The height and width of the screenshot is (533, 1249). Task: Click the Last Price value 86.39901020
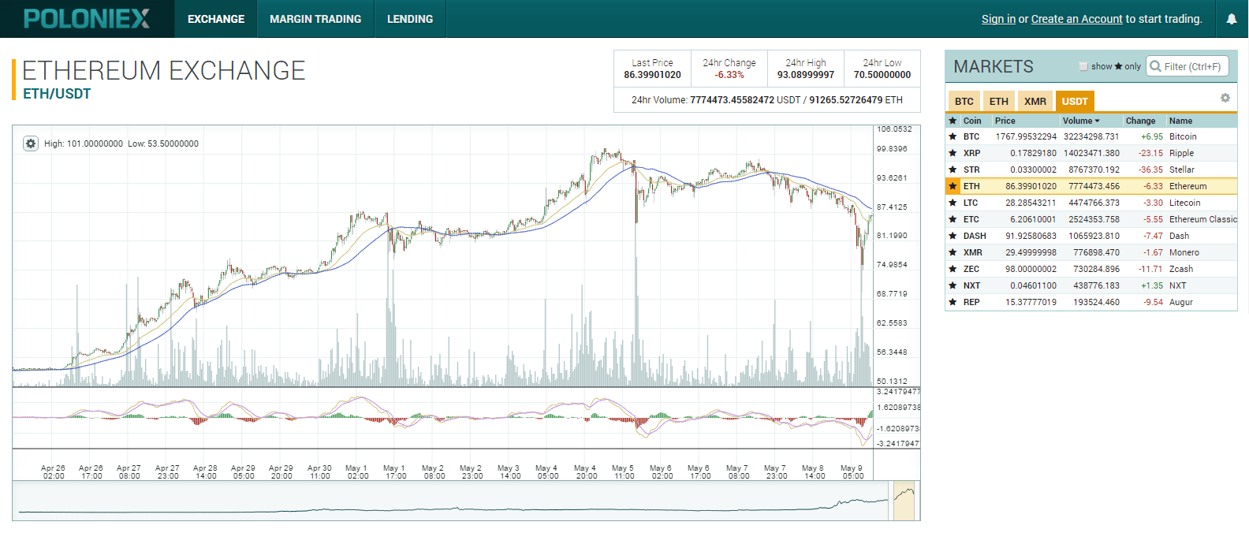coord(652,75)
